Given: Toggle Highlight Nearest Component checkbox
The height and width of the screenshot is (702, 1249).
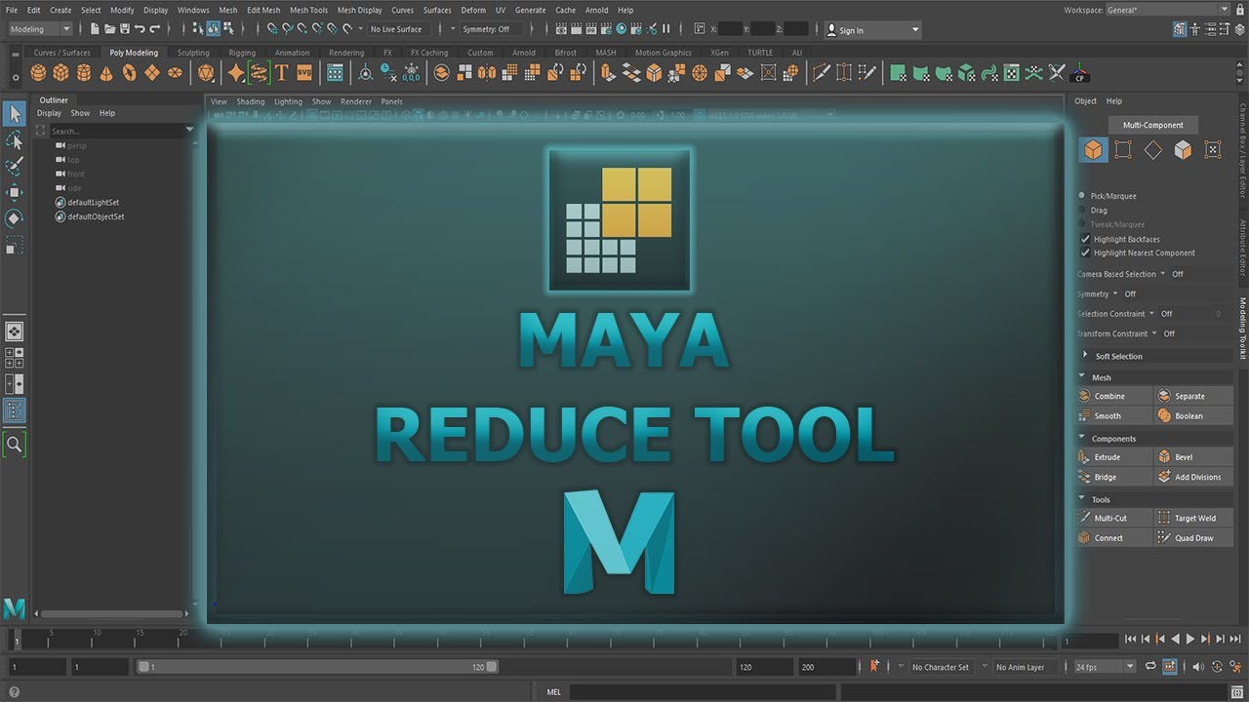Looking at the screenshot, I should click(1085, 253).
